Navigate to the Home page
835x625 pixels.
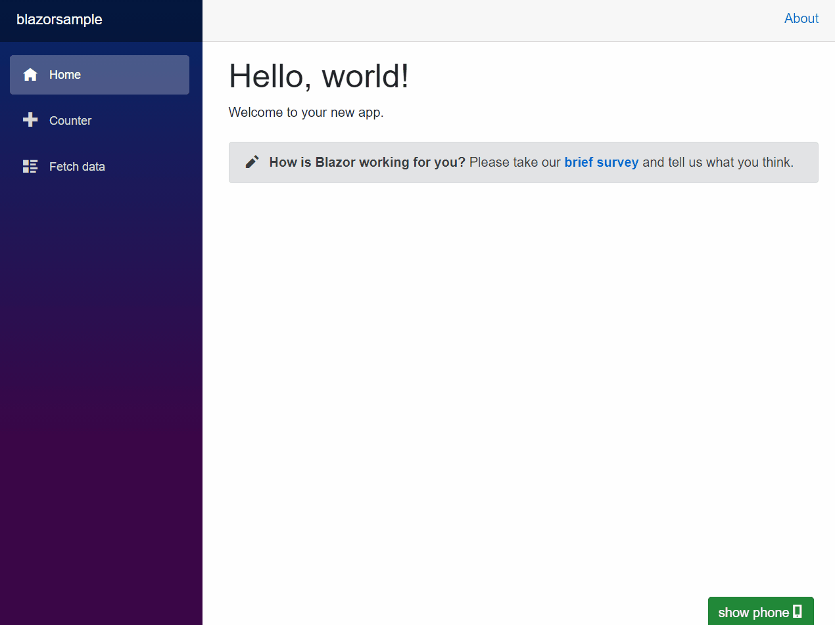[x=65, y=74]
